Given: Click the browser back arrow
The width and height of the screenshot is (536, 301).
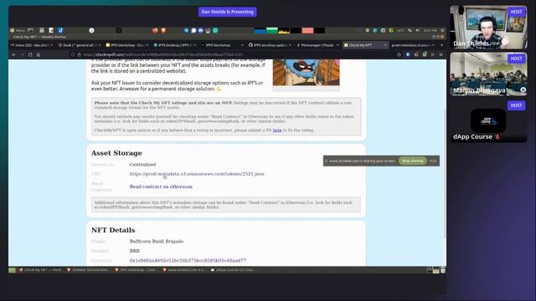Looking at the screenshot, I should [x=14, y=54].
